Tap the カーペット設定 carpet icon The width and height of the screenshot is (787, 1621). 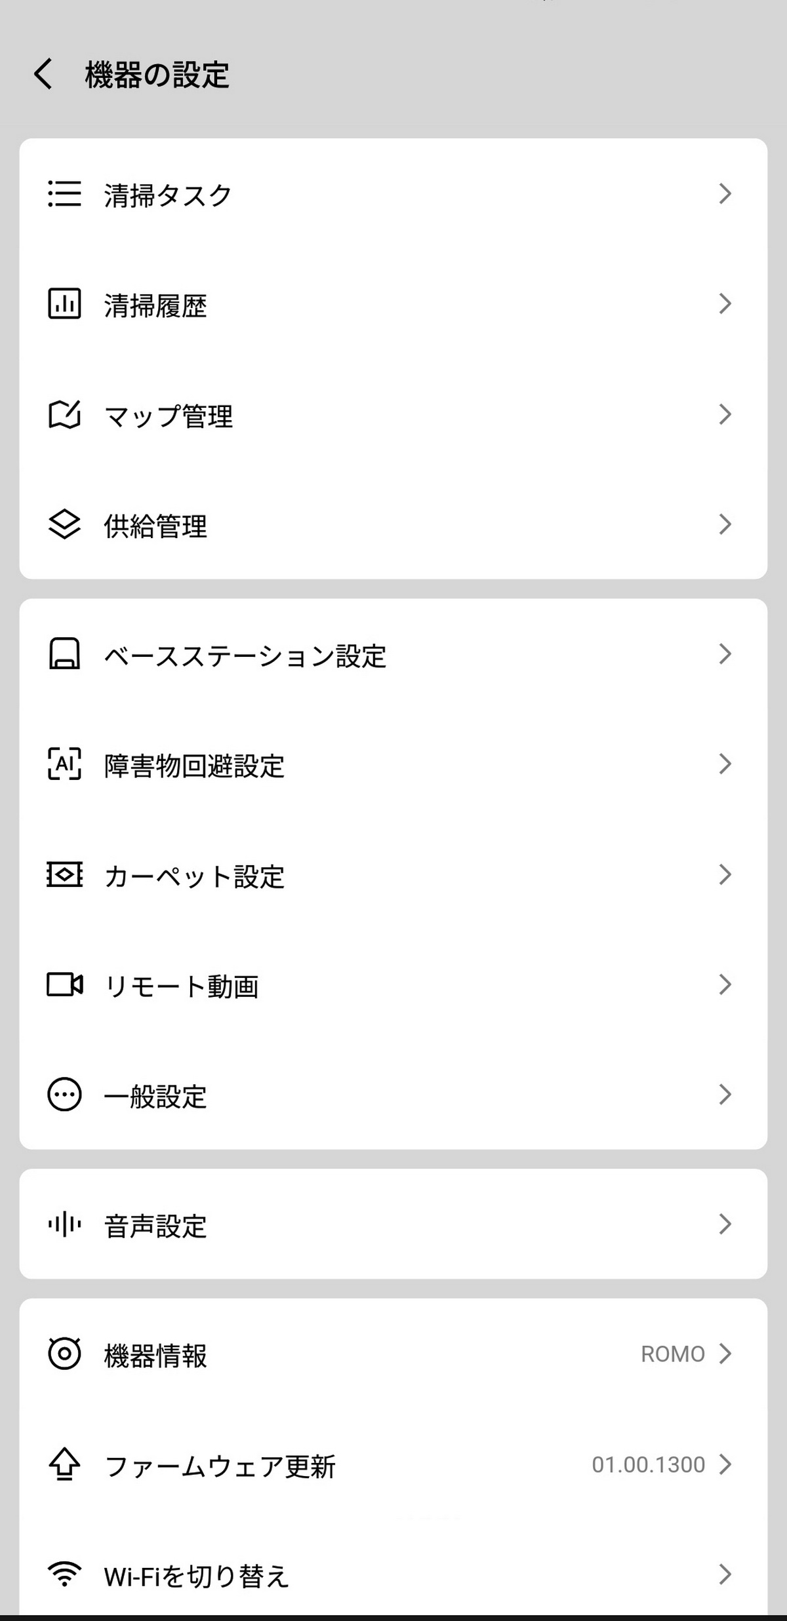(x=64, y=874)
